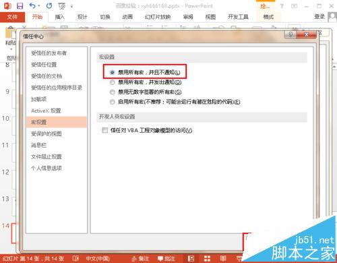
Task: Switch to Normal view icon in status bar
Action: point(191,259)
